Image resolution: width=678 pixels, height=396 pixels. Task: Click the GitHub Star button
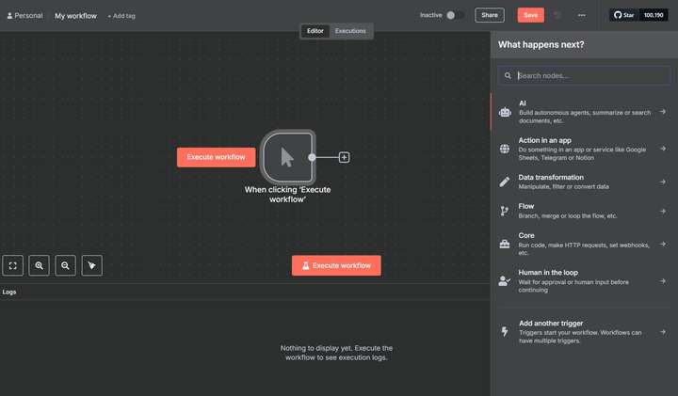click(x=624, y=15)
